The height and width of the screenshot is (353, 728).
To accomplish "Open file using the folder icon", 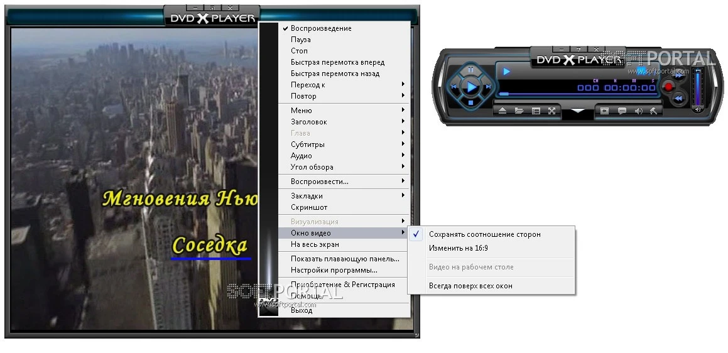I will pos(519,111).
